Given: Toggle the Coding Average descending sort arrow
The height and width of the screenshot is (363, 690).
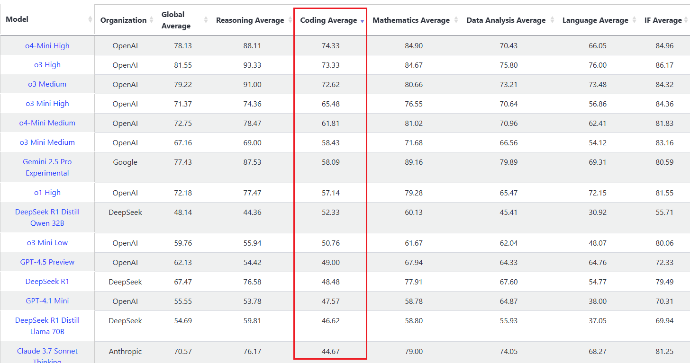Looking at the screenshot, I should (x=362, y=21).
